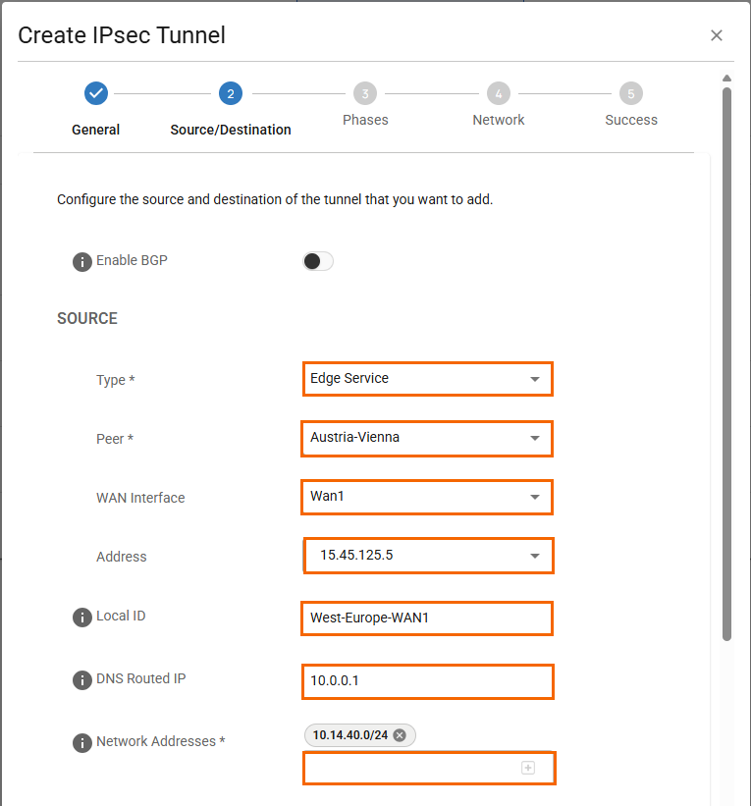Expand the Peer dropdown showing Austria-Vienna

(427, 438)
